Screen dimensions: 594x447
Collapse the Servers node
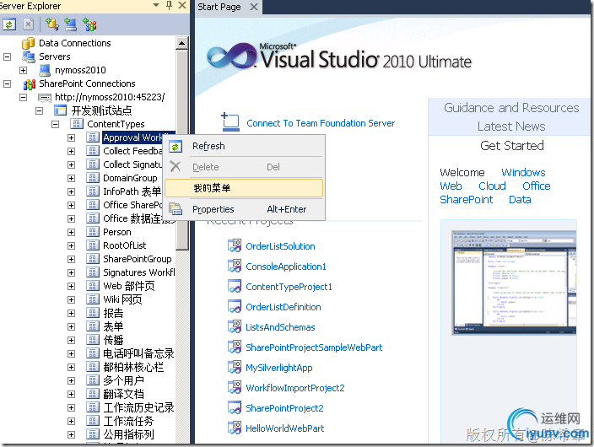point(8,57)
